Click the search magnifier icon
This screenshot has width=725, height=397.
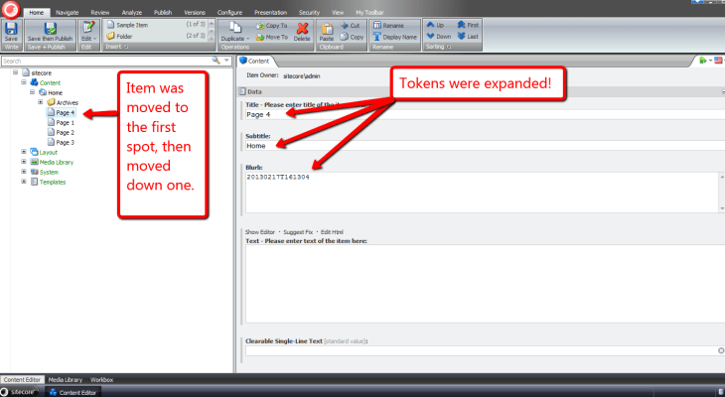(216, 61)
